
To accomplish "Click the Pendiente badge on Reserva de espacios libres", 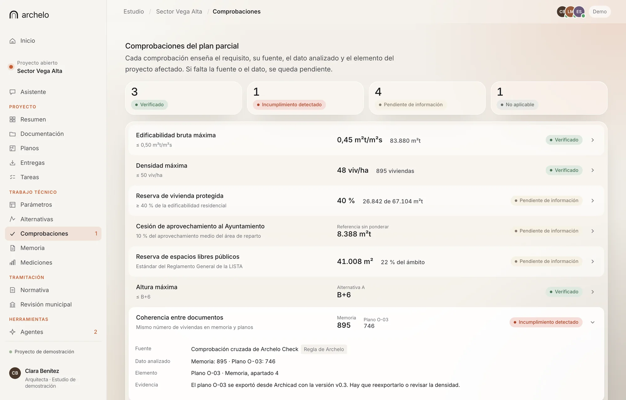I will pos(546,261).
